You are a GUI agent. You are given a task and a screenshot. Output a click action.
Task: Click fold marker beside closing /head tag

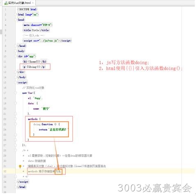click(x=16, y=46)
